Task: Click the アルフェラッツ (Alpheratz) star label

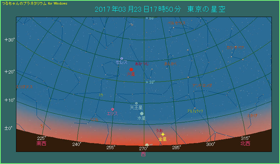Action: [x=195, y=111]
